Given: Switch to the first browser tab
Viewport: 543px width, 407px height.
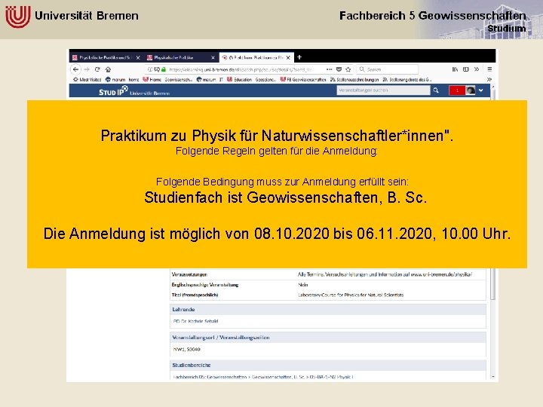Looking at the screenshot, I should [x=106, y=57].
